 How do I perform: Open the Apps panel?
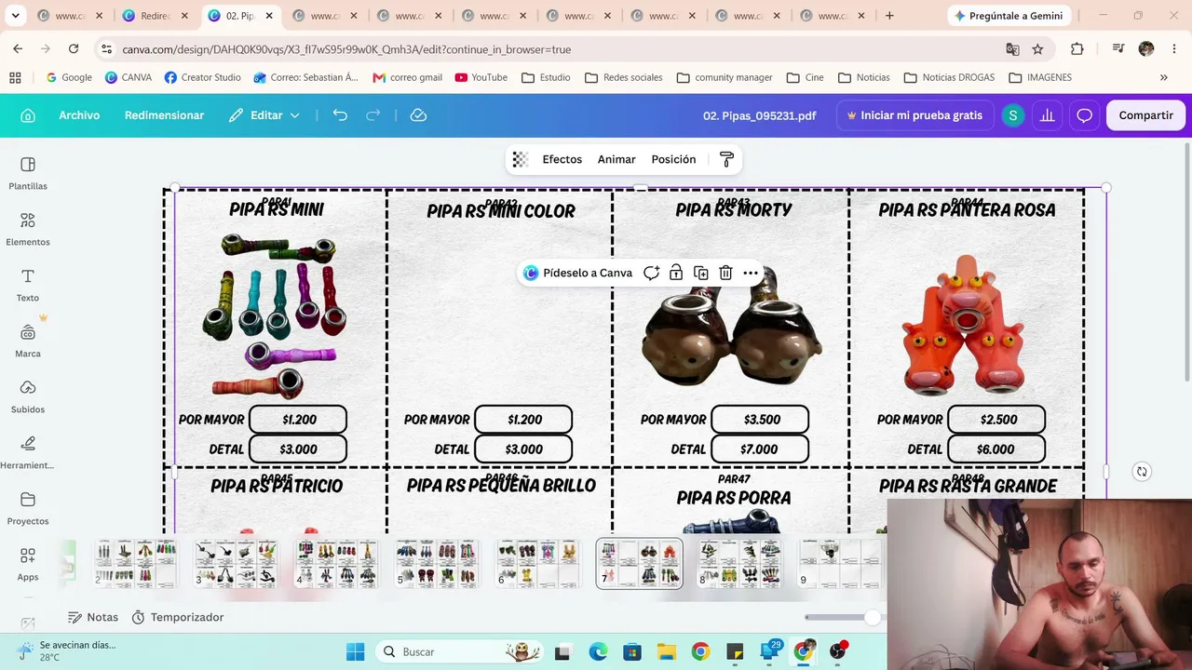click(28, 564)
